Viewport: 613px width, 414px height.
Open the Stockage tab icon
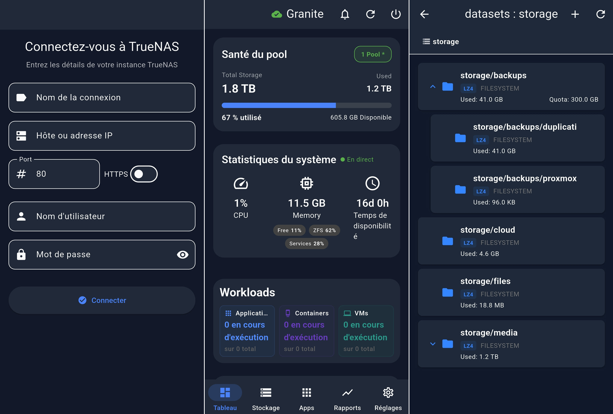click(266, 392)
